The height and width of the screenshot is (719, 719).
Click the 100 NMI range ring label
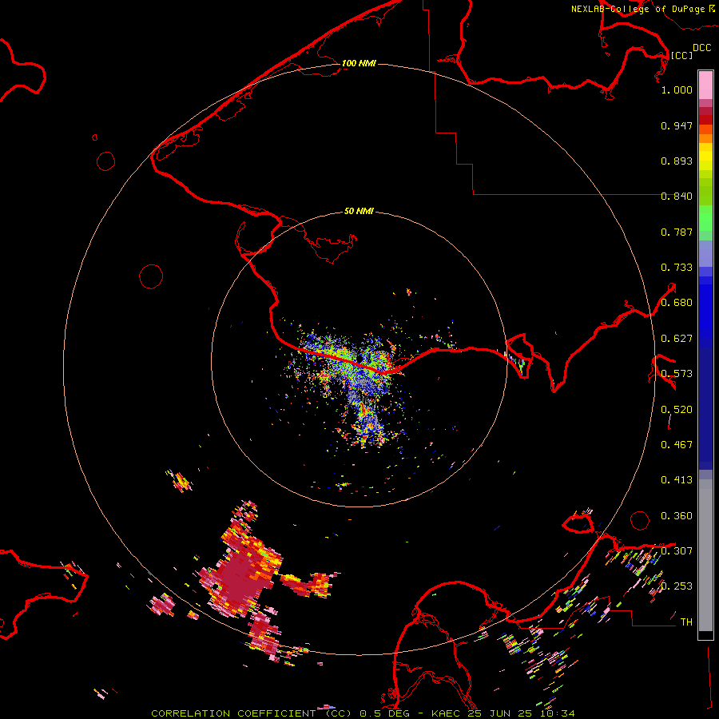tap(359, 63)
